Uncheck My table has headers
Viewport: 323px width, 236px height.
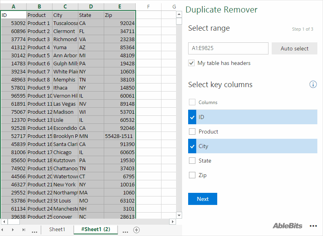(191, 63)
